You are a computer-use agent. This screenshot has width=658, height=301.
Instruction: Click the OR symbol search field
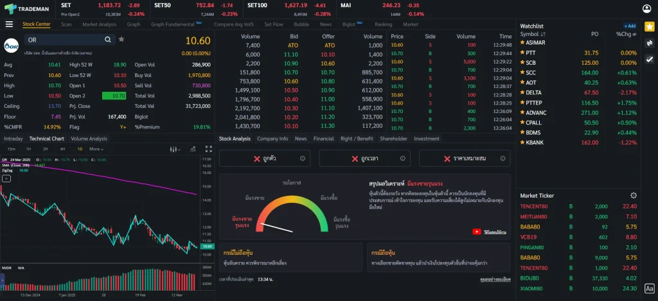(x=64, y=40)
